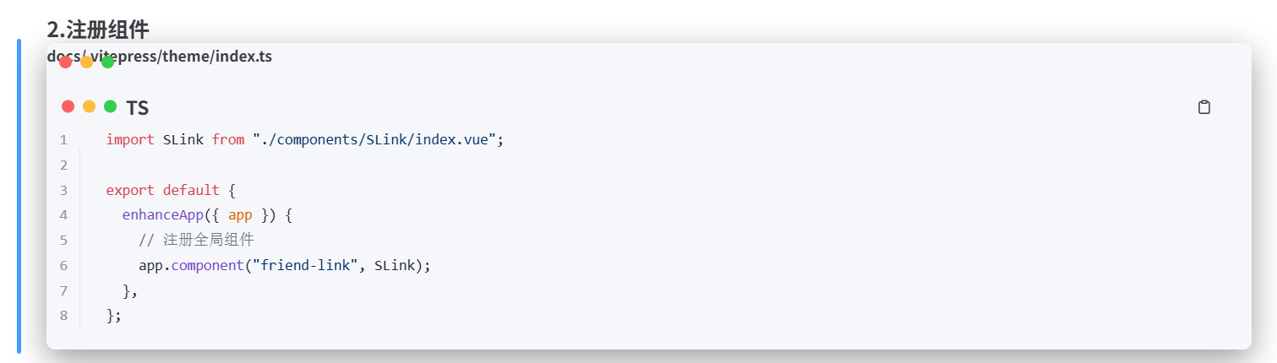Select line number 6 in the gutter

(63, 266)
